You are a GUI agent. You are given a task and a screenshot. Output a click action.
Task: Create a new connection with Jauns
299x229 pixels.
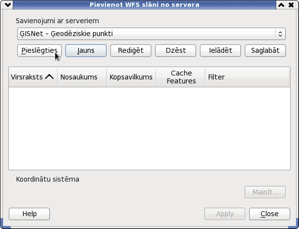coord(86,51)
